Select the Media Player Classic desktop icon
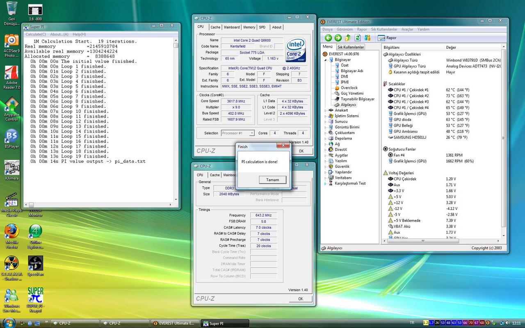 coord(11,205)
